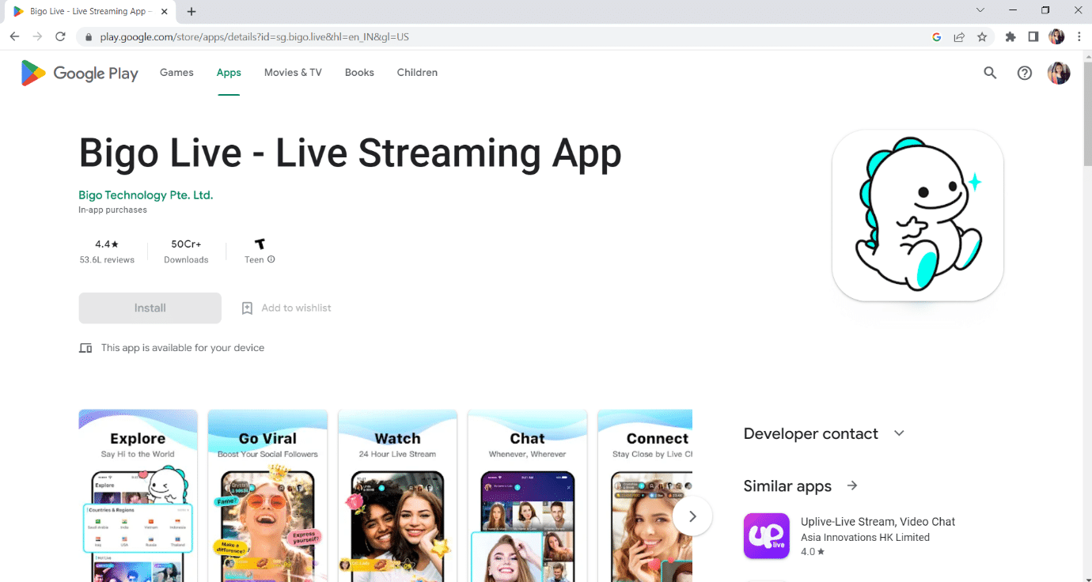
Task: Bookmark this page with star icon
Action: point(982,36)
